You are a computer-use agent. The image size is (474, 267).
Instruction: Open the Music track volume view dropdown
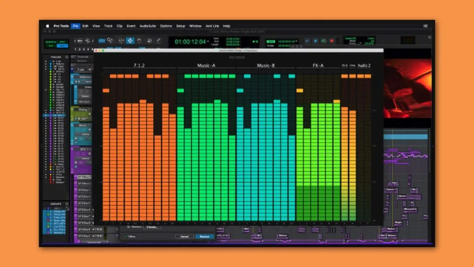pyautogui.click(x=85, y=134)
